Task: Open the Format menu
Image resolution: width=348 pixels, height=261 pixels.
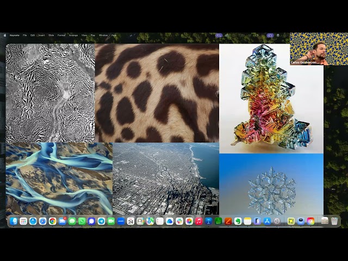Action: [61, 35]
